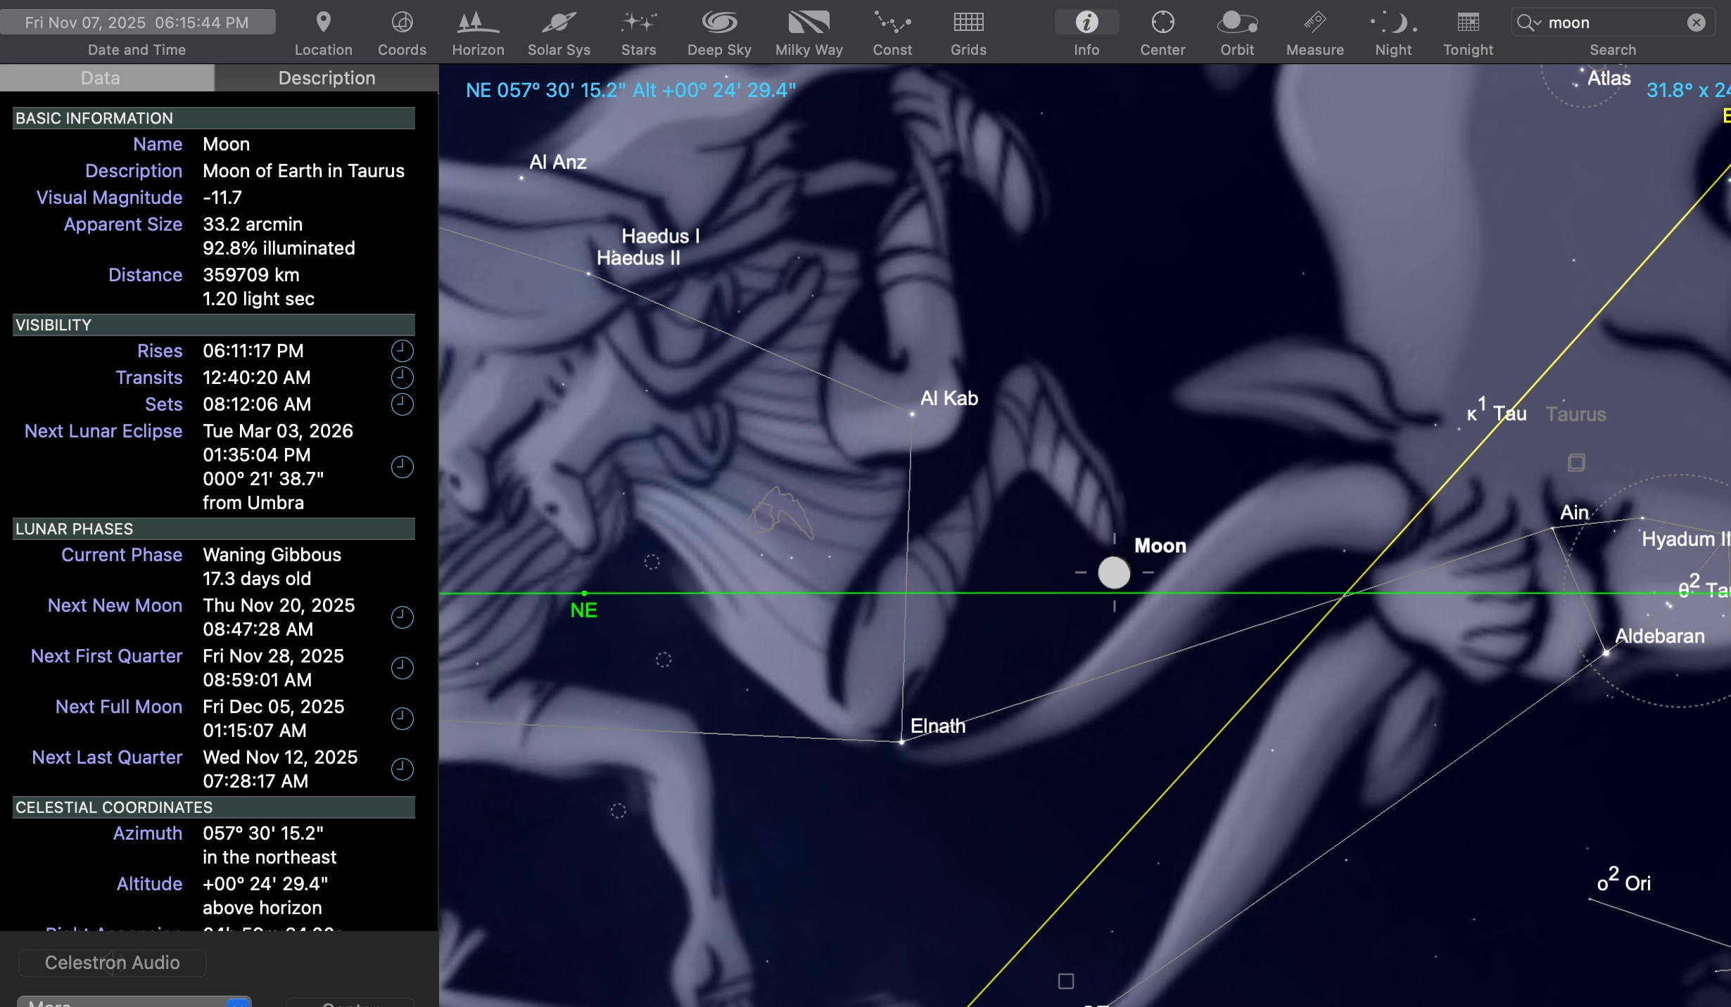Click the 359709 km distance value
1731x1007 pixels.
click(251, 275)
